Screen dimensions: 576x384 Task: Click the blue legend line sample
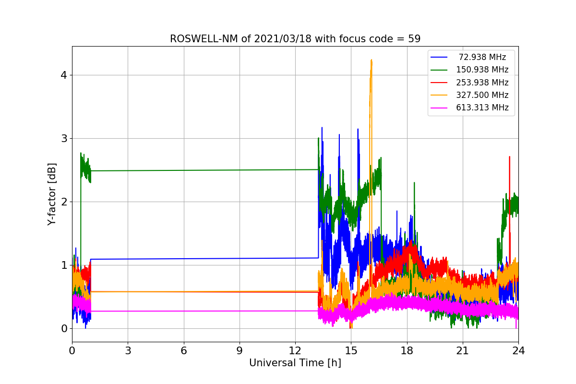(439, 57)
